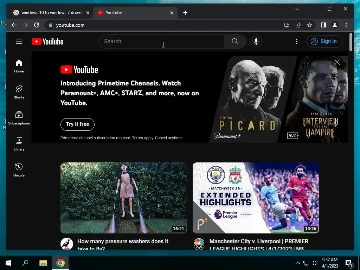360x270 pixels.
Task: Click the address bar lock icon
Action: tap(51, 25)
